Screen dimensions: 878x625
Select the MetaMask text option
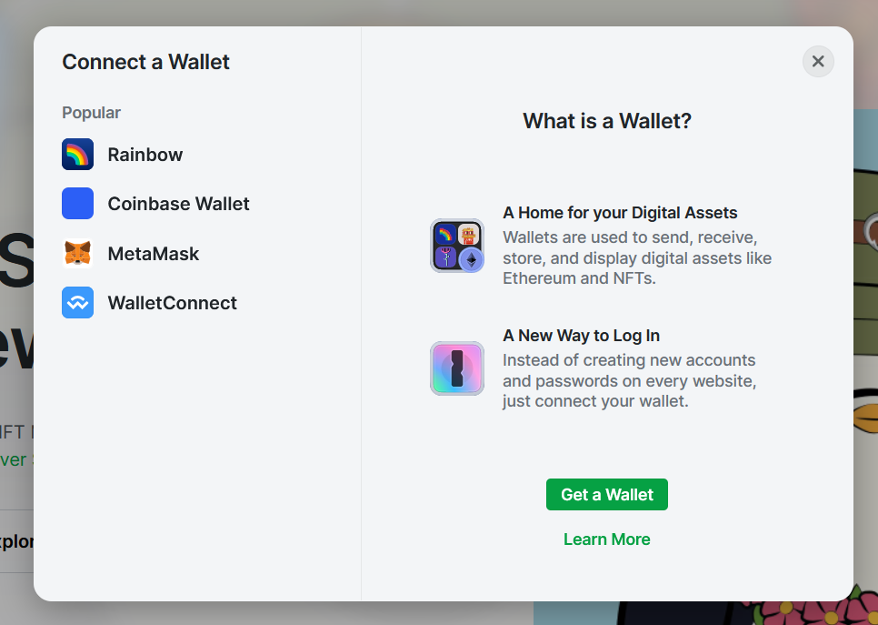[x=154, y=254]
